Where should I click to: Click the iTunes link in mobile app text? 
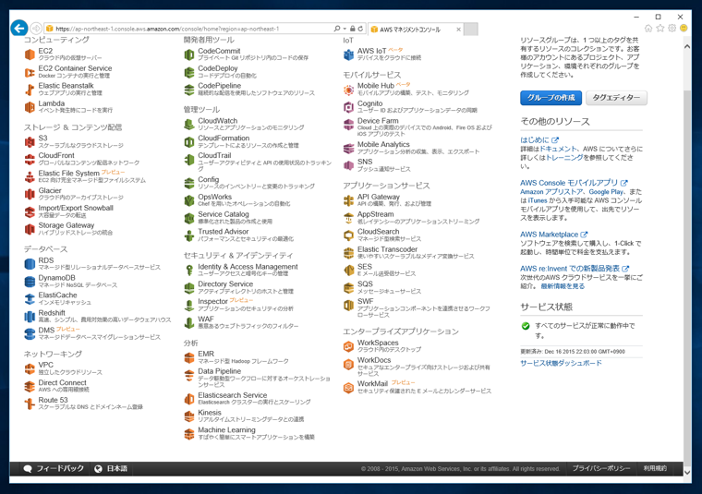[538, 200]
